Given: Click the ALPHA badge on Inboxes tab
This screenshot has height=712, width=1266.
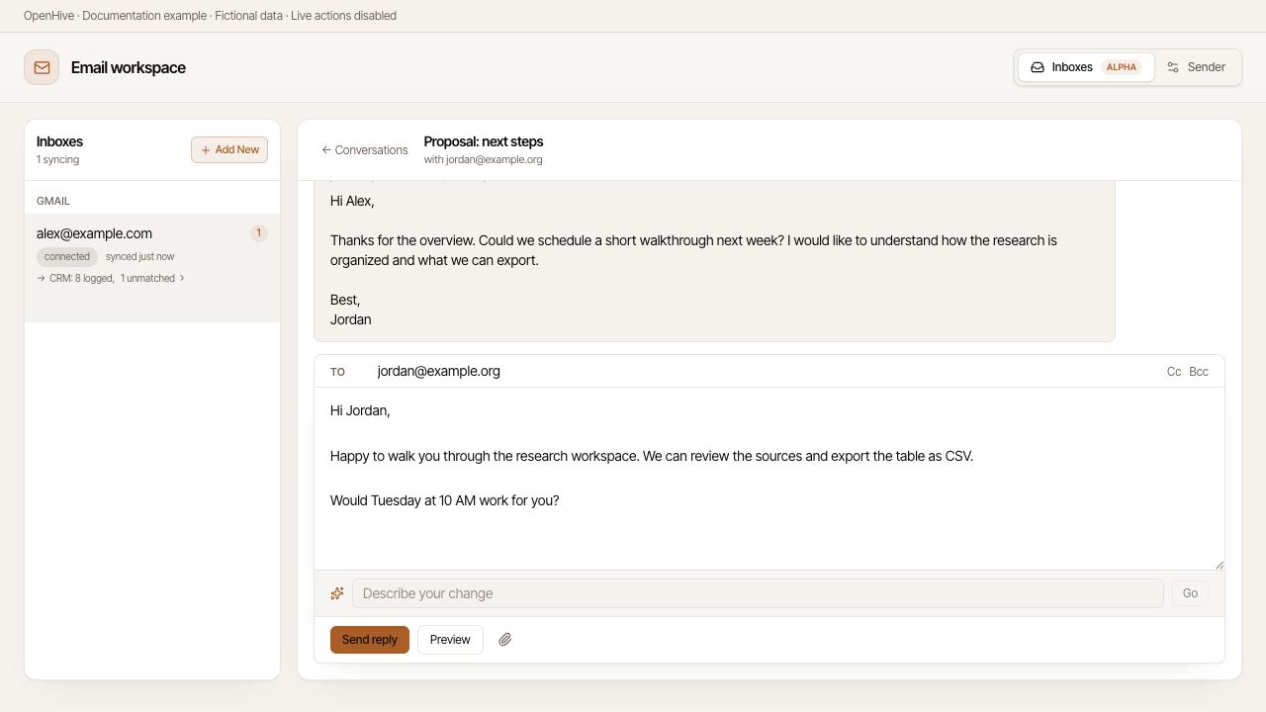Looking at the screenshot, I should click(1122, 67).
